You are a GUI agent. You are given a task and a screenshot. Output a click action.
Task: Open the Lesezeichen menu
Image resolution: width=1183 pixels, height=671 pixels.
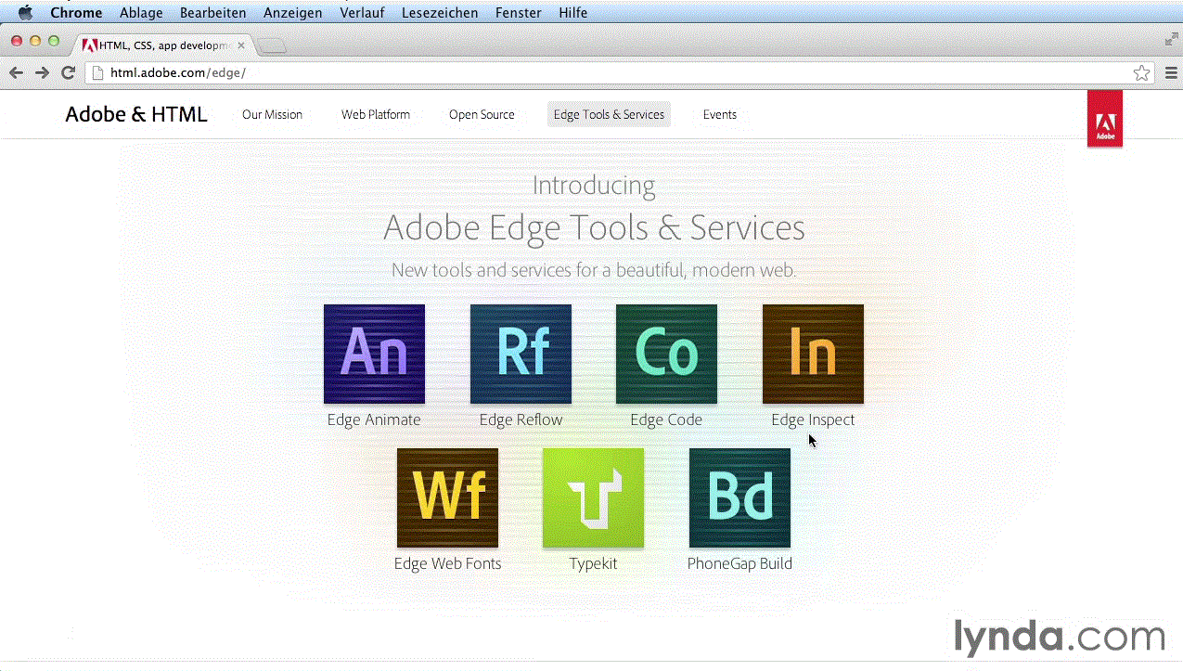point(440,12)
